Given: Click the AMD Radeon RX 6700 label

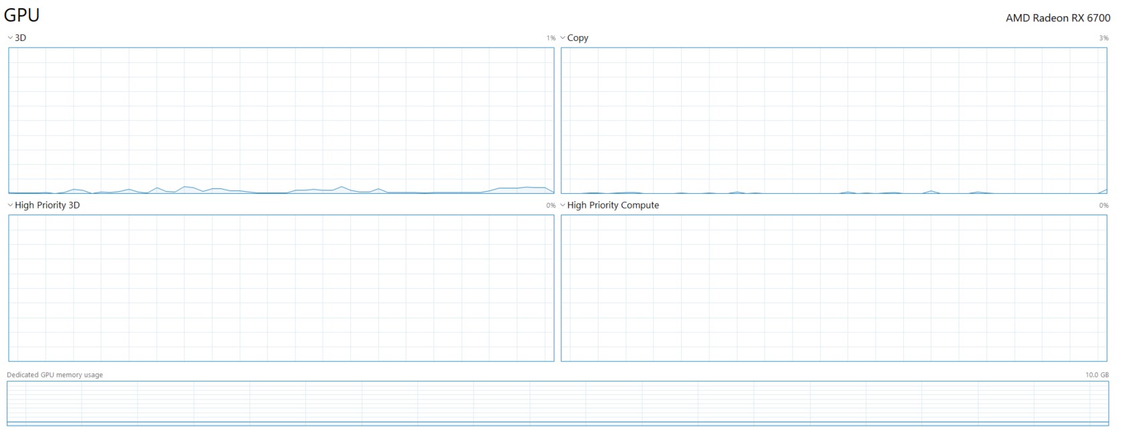Looking at the screenshot, I should [x=1058, y=18].
